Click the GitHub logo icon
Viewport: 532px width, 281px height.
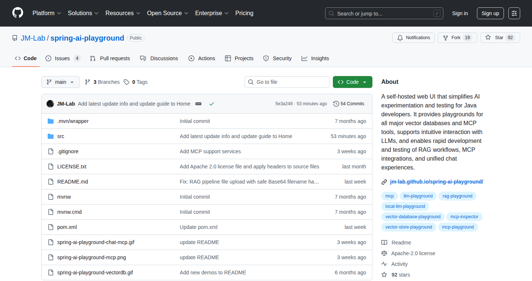[18, 13]
